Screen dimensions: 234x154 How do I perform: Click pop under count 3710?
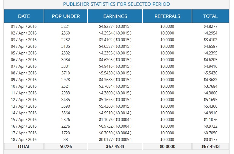click(65, 73)
